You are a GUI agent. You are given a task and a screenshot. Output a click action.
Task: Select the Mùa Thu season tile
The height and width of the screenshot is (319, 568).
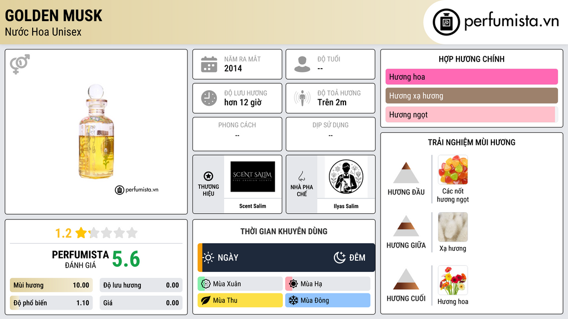pos(240,300)
